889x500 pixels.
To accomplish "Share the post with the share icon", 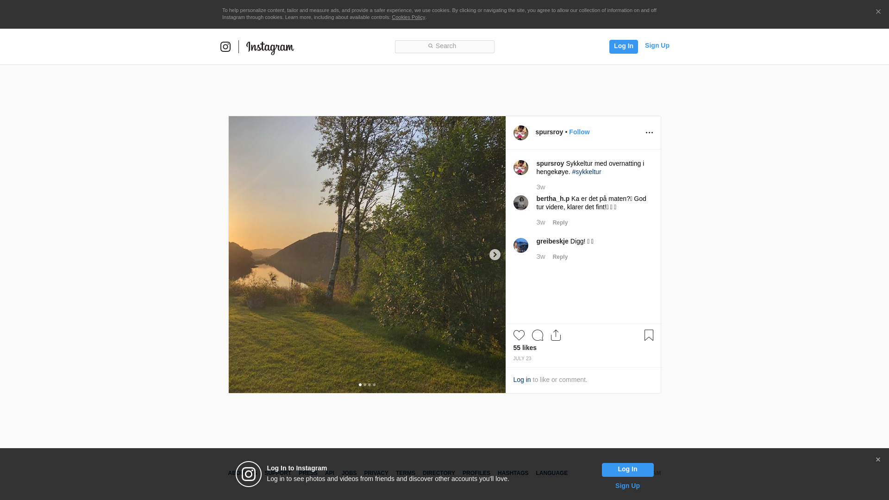I will point(556,335).
